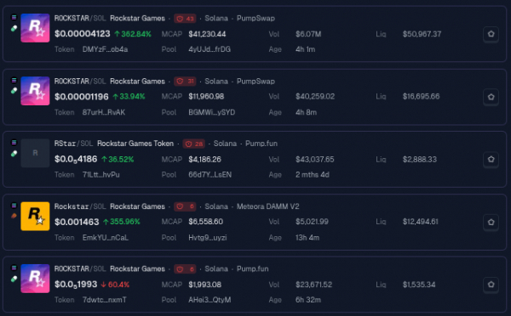Click the orange pill icon beside yellow logo

14,216
